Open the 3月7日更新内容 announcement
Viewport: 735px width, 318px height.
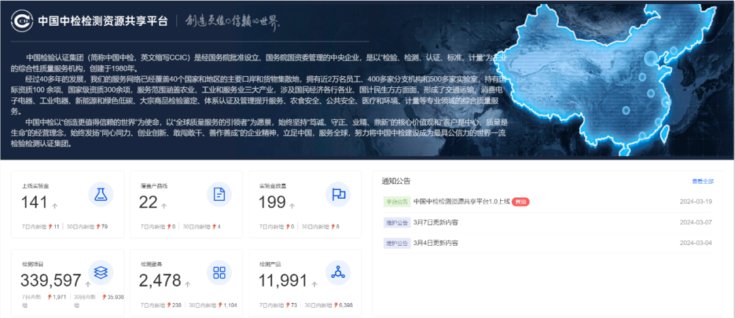pos(436,222)
